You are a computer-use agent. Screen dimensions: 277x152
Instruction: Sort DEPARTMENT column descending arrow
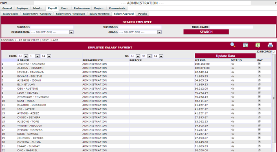click(102, 60)
